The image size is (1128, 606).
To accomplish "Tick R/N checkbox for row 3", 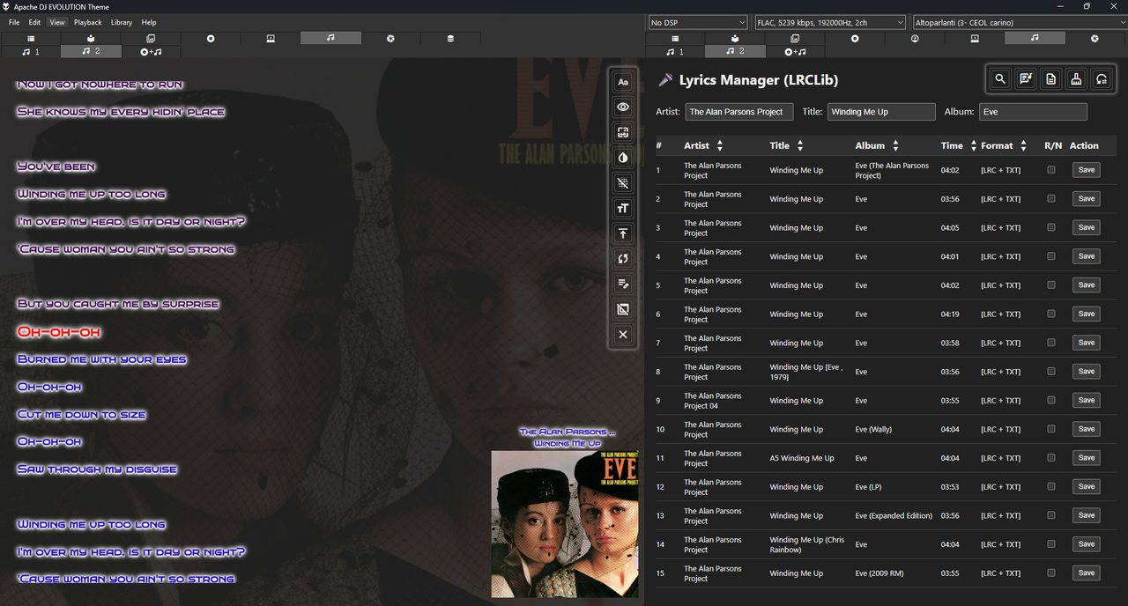I will click(1050, 227).
